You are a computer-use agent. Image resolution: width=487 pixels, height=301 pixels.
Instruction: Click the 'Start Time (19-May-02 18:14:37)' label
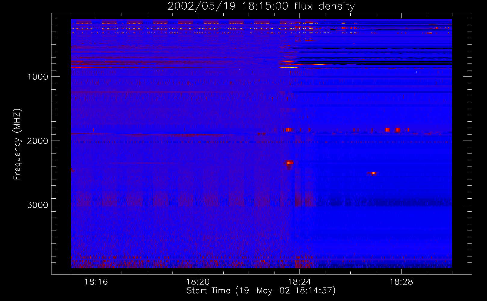[261, 291]
